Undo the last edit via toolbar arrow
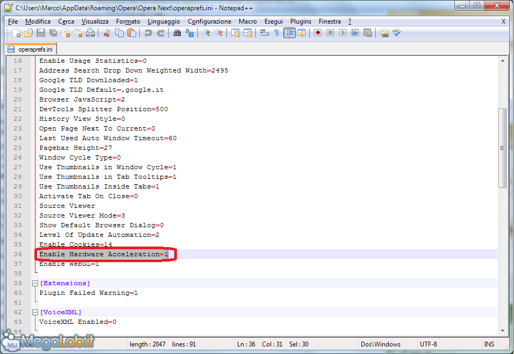 [x=148, y=33]
